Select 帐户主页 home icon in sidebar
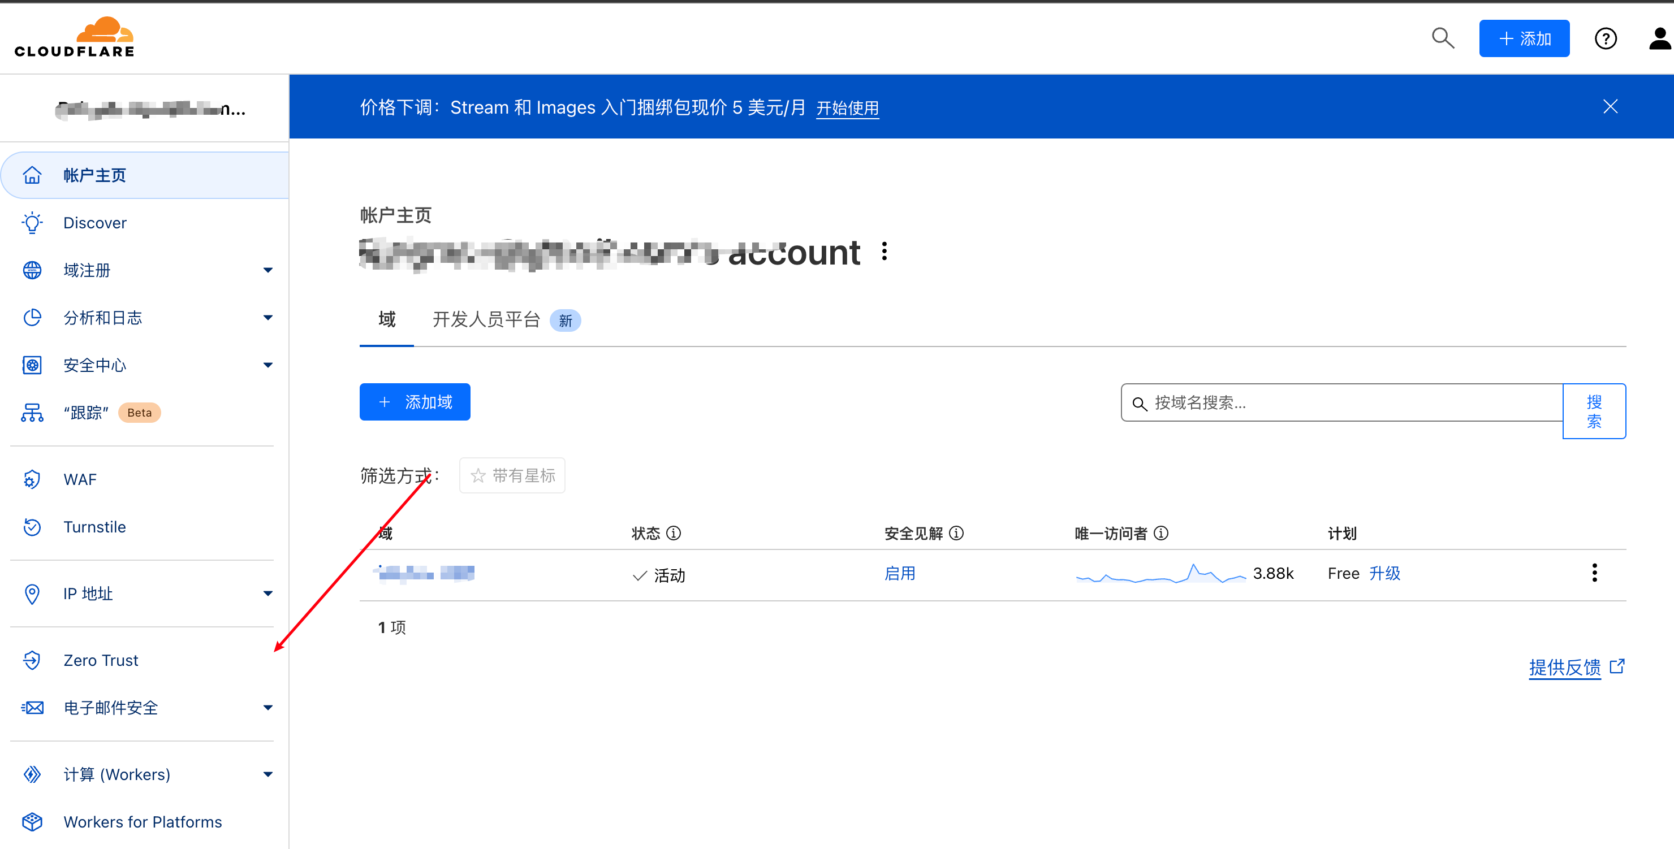Viewport: 1674px width, 849px height. click(32, 174)
